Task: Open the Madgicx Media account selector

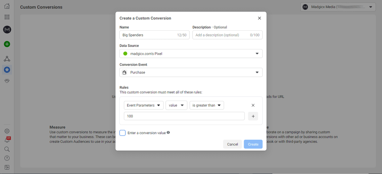Action: pyautogui.click(x=338, y=7)
